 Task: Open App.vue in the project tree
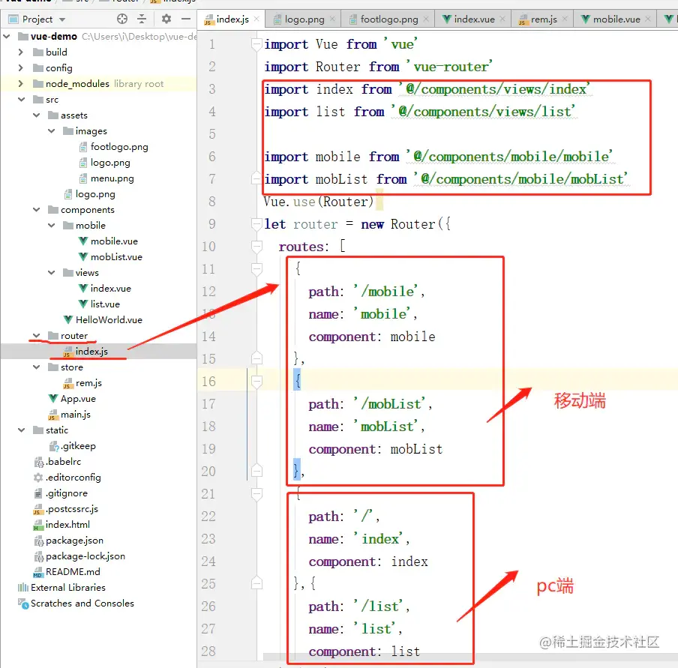point(72,399)
